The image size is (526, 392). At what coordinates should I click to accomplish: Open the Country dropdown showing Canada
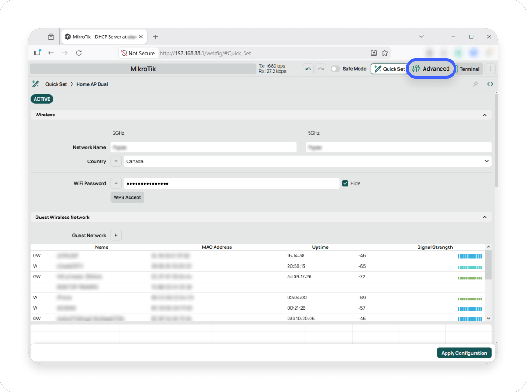[307, 161]
